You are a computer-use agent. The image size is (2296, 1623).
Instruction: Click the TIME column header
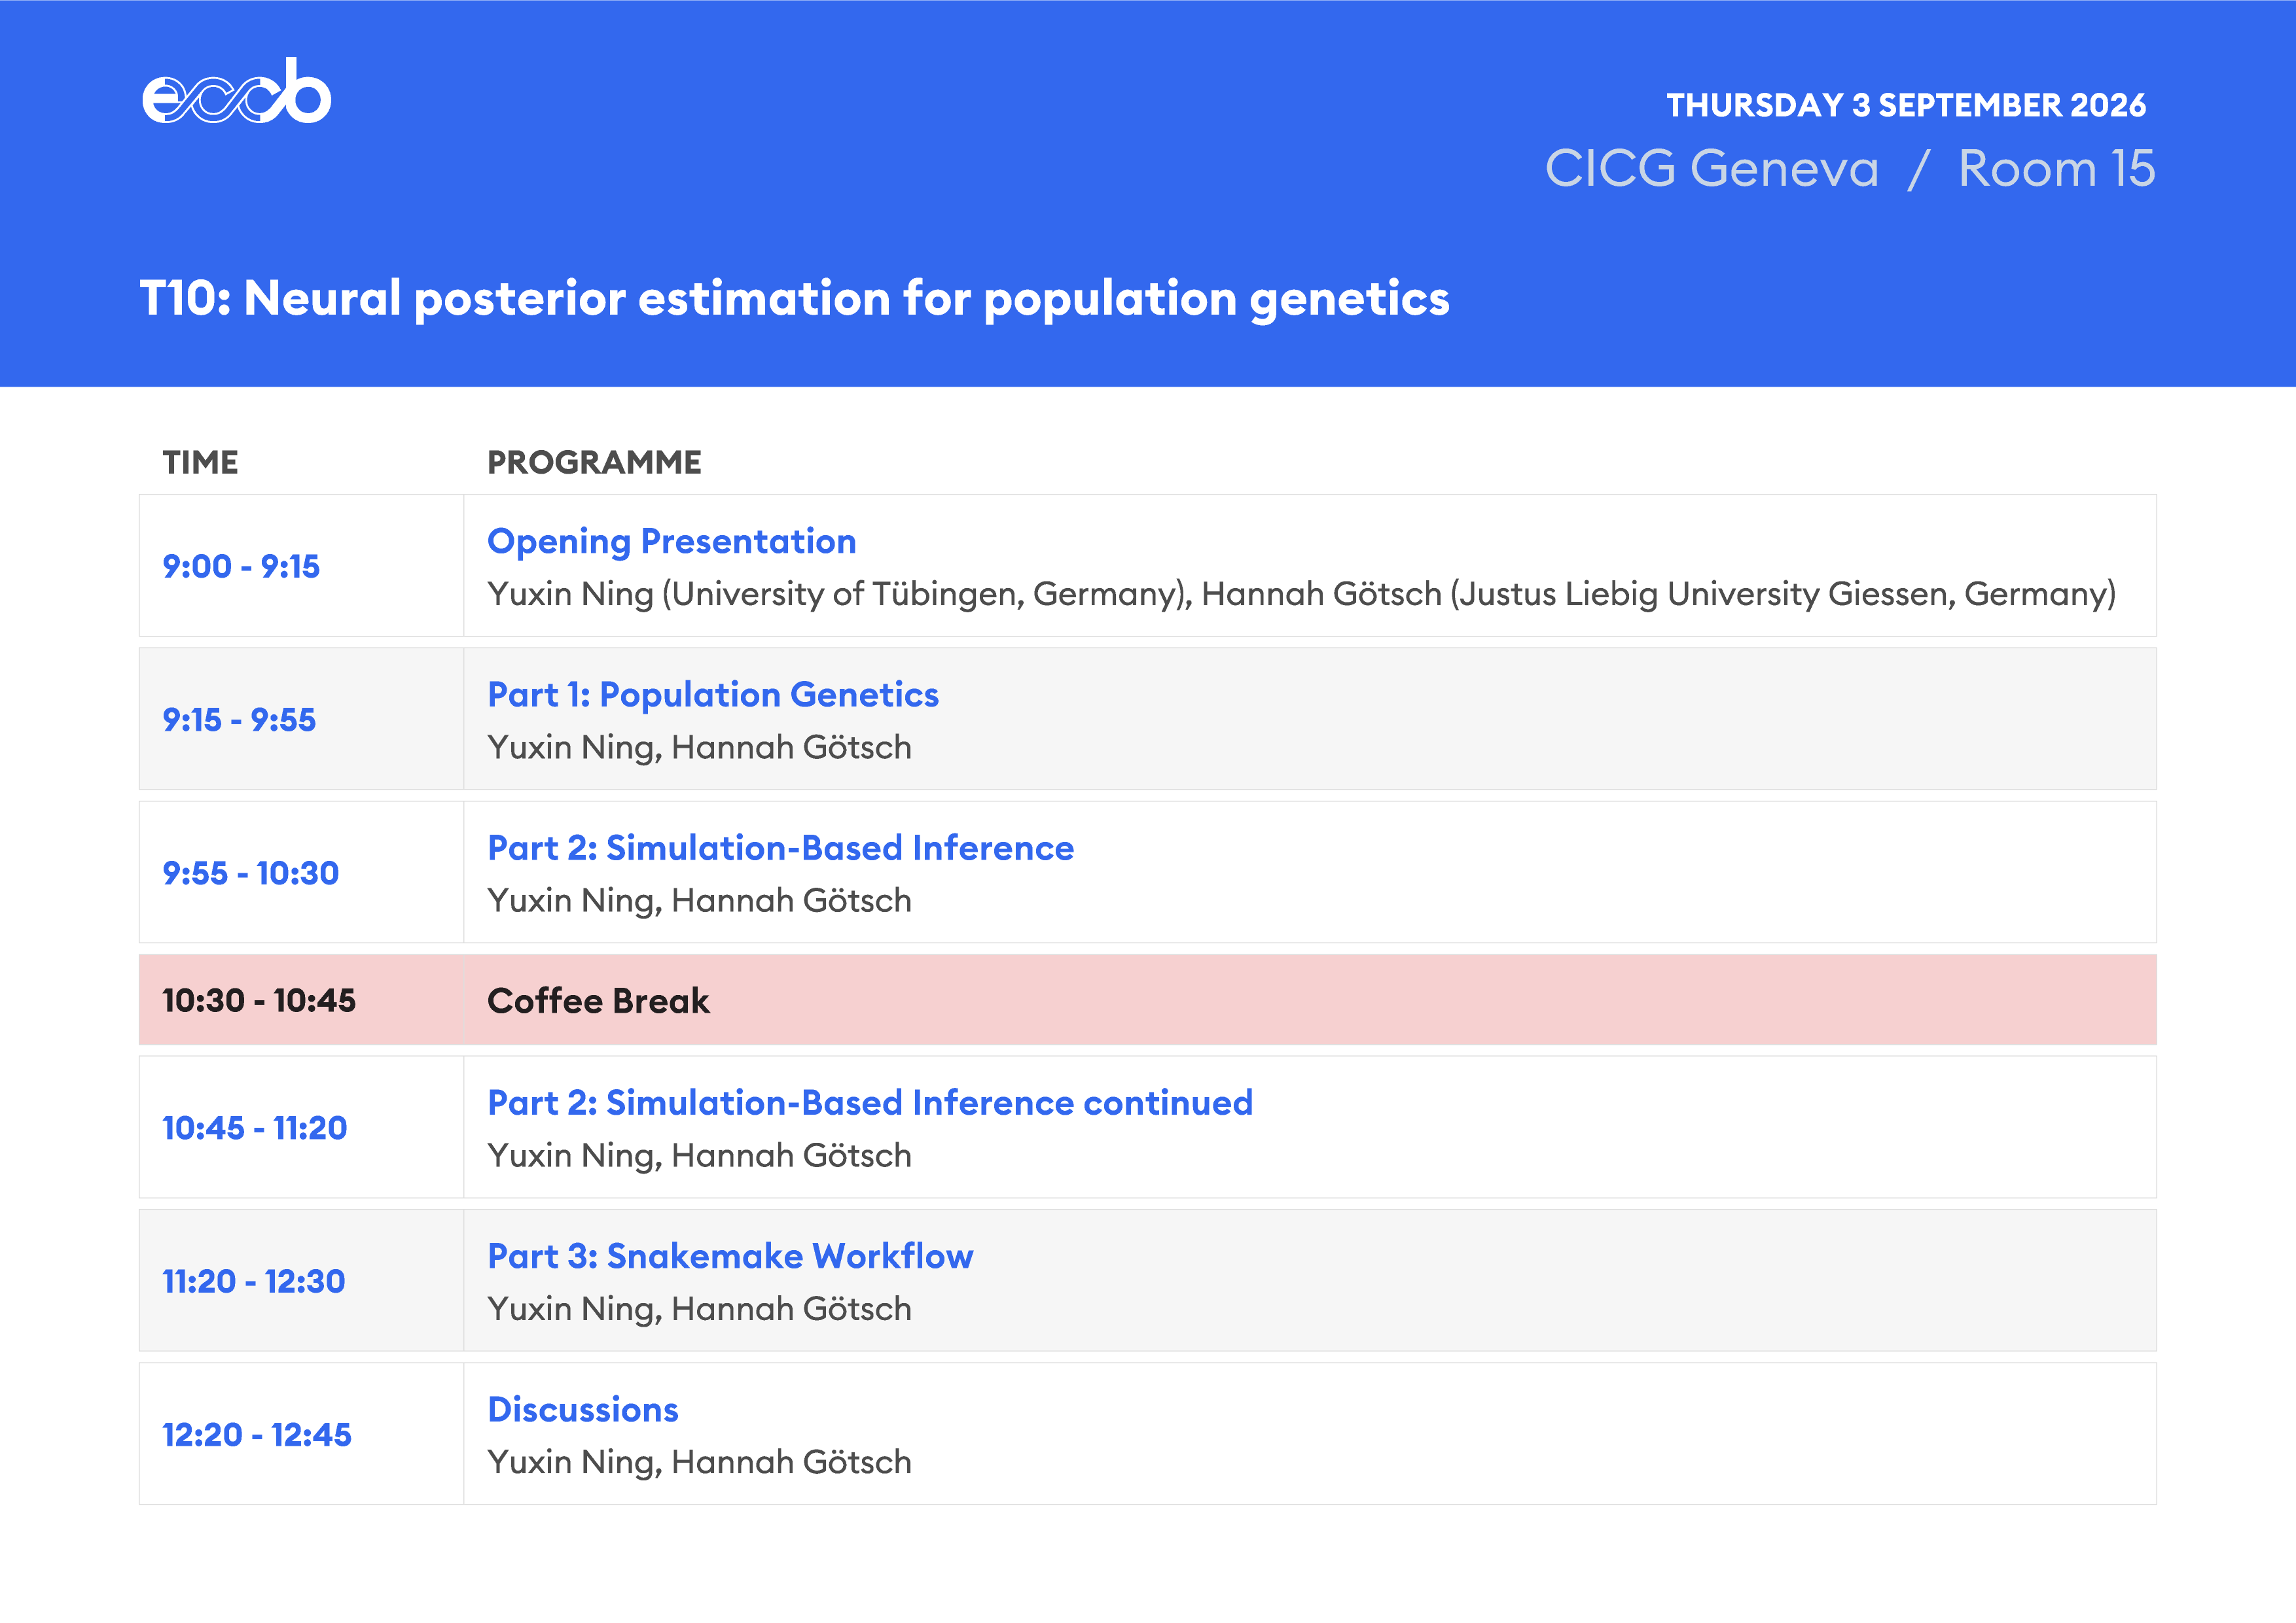[200, 462]
